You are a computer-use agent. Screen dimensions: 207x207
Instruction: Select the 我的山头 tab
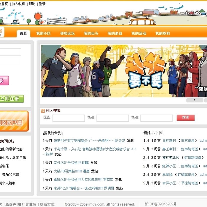point(91,33)
